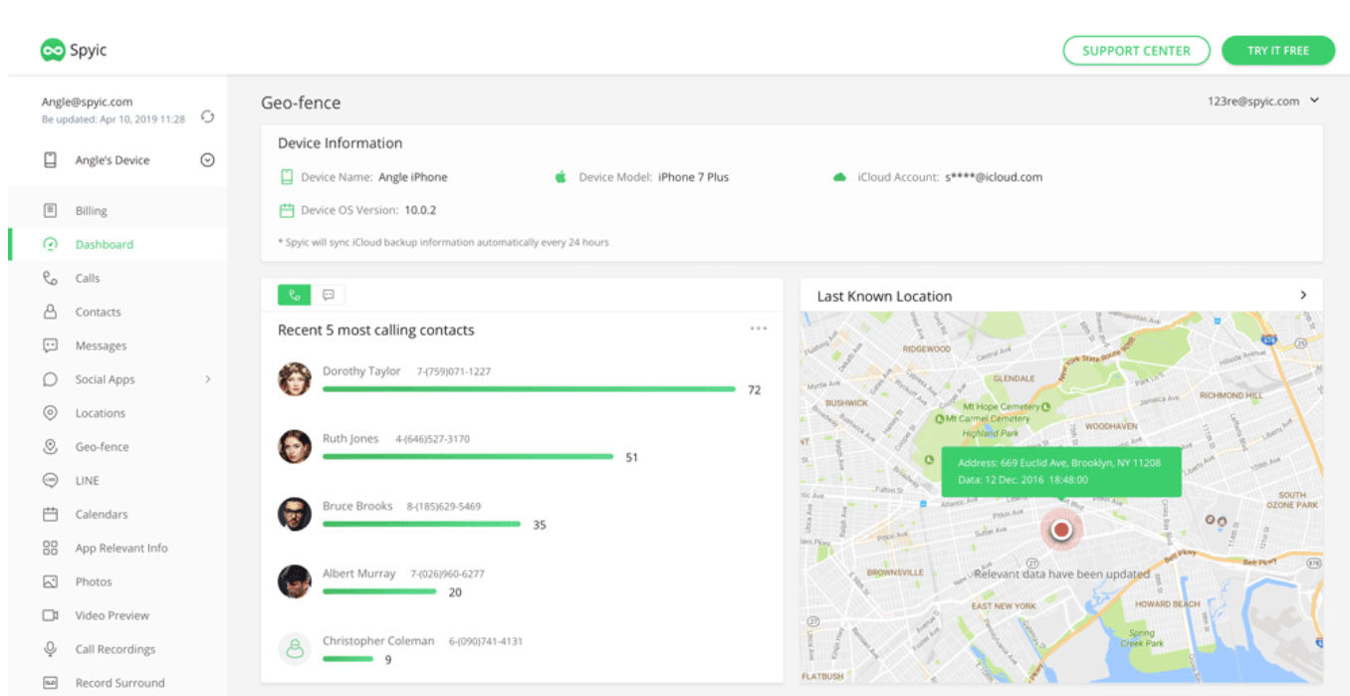
Task: Click the Record Surround icon
Action: click(50, 683)
